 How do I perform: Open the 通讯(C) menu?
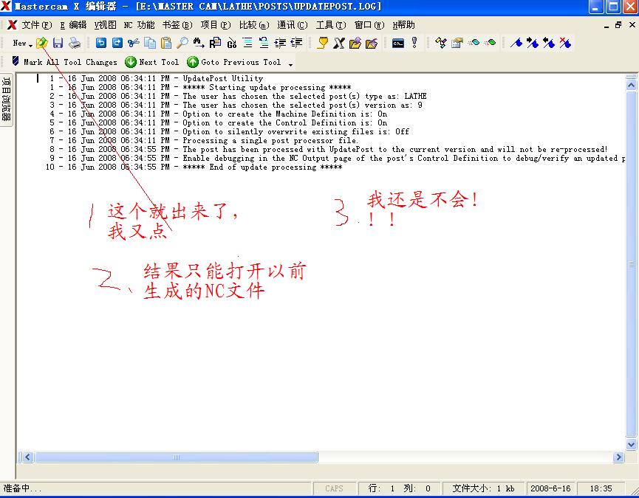pos(293,25)
